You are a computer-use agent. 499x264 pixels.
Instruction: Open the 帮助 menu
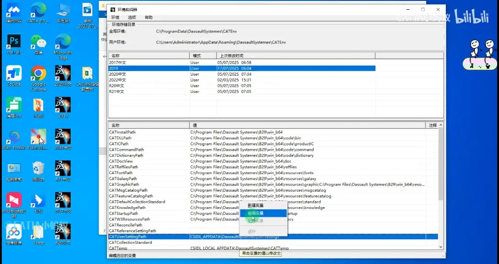pyautogui.click(x=149, y=17)
